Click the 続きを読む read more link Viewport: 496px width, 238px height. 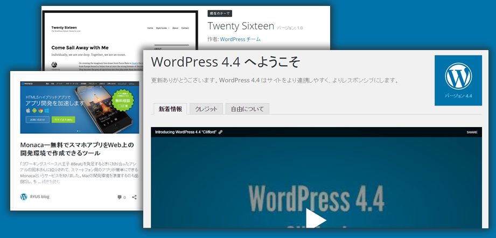click(x=52, y=182)
